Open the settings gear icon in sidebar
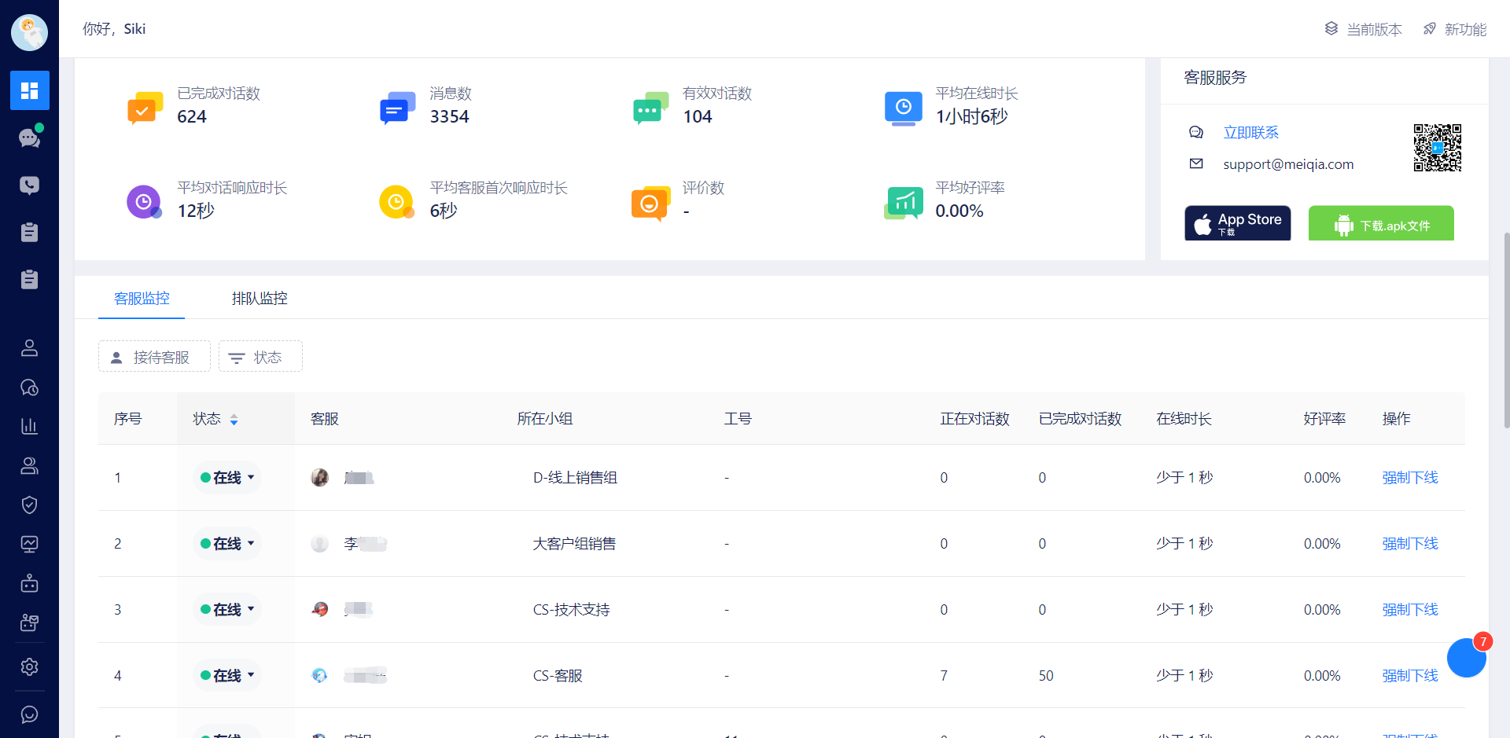This screenshot has height=738, width=1510. point(29,666)
